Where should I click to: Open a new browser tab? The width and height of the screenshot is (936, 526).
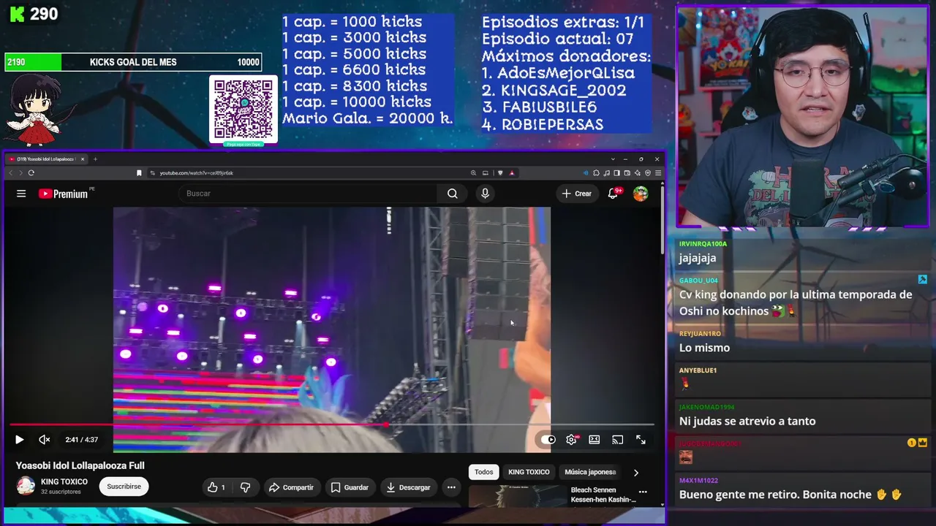(x=95, y=159)
